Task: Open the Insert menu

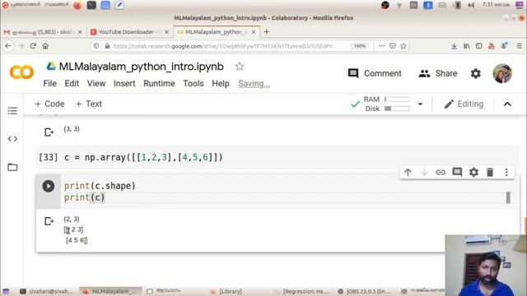Action: [124, 84]
